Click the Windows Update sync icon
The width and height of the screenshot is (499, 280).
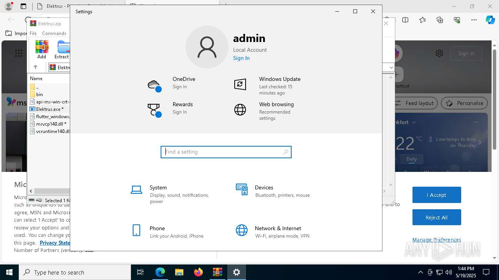[240, 84]
